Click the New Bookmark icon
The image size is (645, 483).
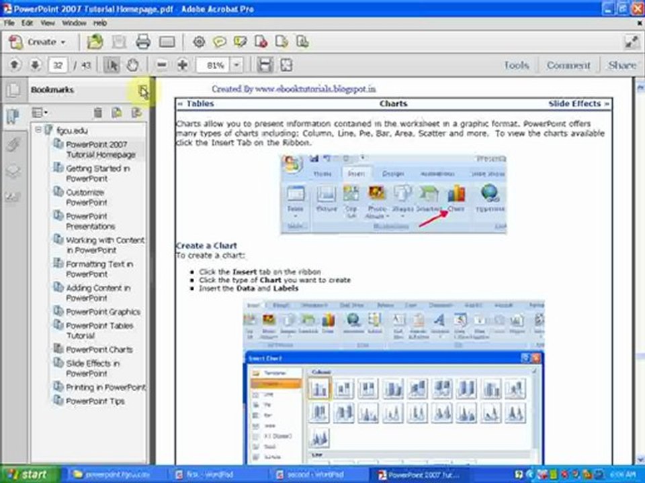(x=117, y=113)
